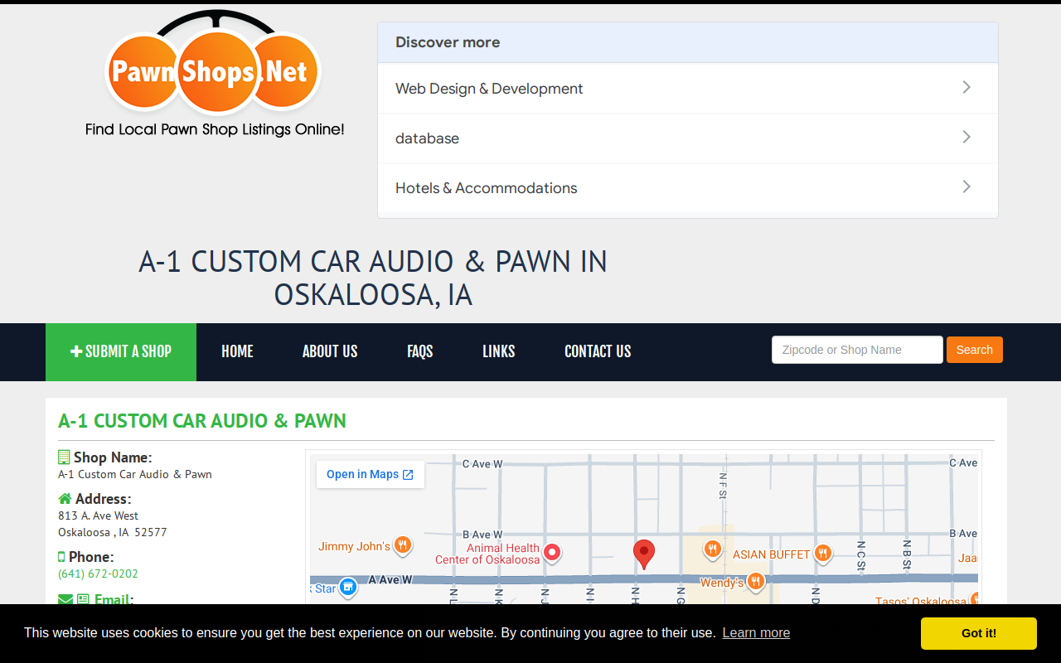Screen dimensions: 1061x663
Task: Click Jimmy John's restaurant marker on map
Action: (402, 545)
